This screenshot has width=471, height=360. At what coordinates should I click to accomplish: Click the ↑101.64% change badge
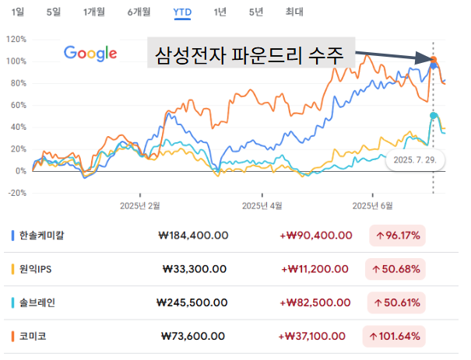394,337
